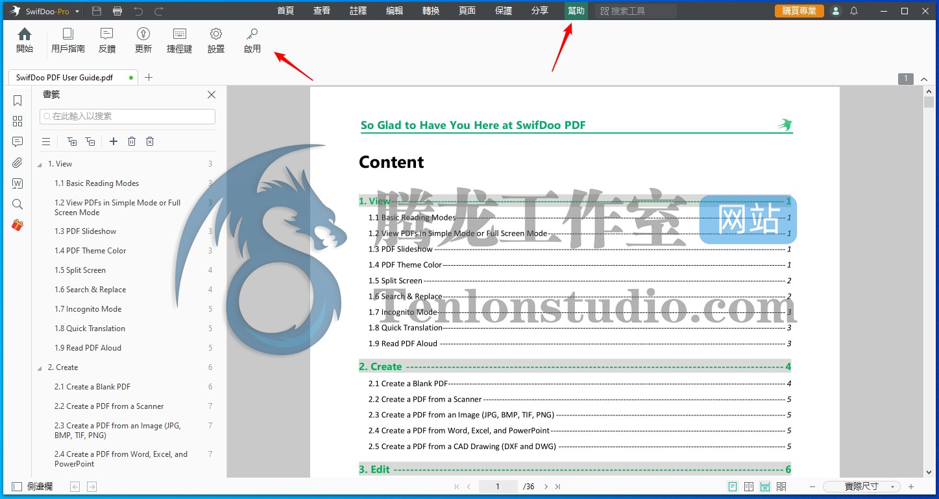Click the delete all bookmarks icon
939x499 pixels.
[150, 141]
